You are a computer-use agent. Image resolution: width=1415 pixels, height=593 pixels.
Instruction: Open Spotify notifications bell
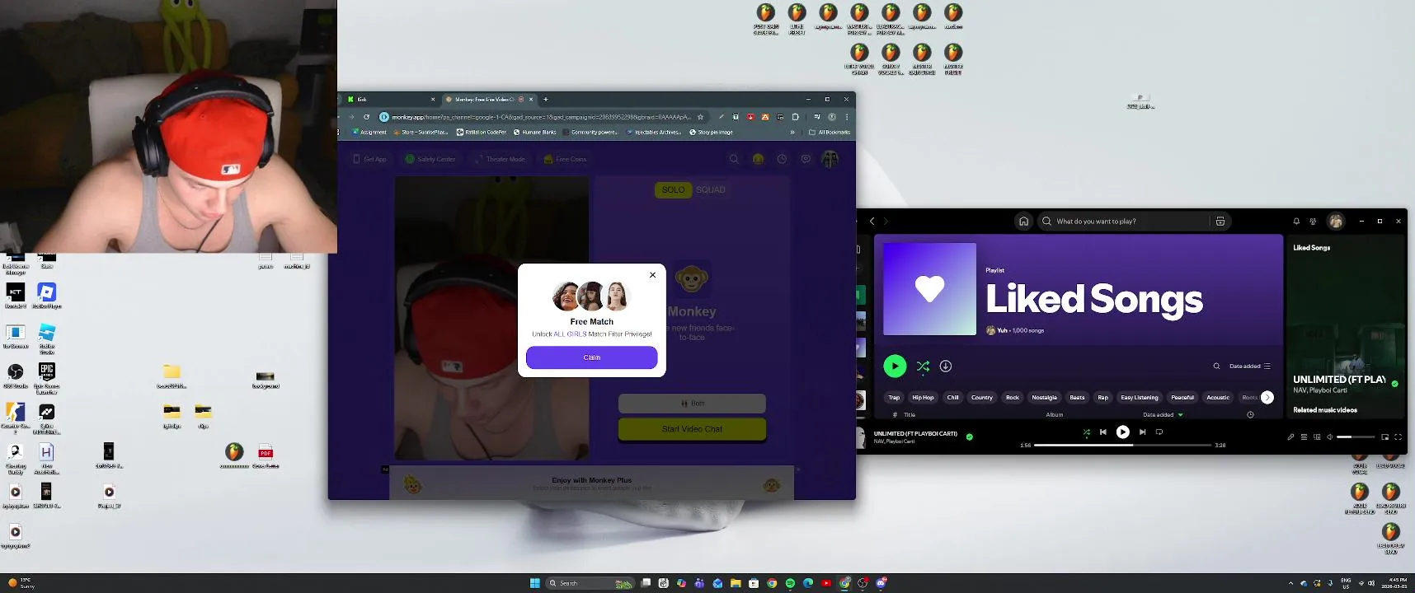(1296, 221)
